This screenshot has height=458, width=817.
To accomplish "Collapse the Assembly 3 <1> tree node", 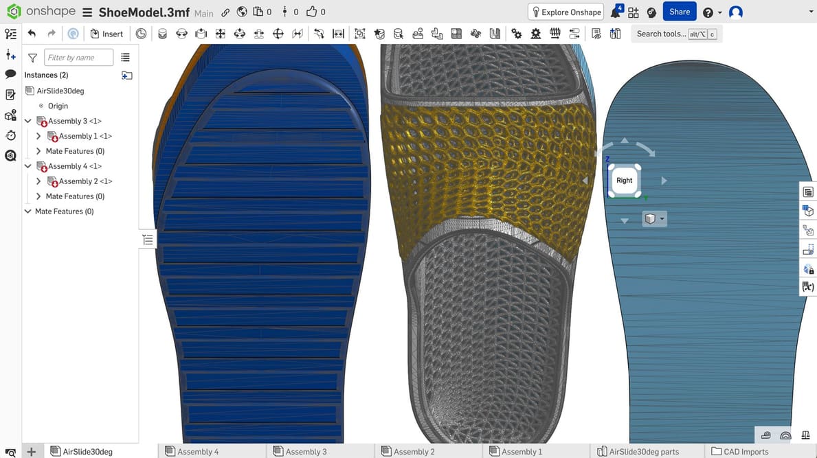I will 27,120.
